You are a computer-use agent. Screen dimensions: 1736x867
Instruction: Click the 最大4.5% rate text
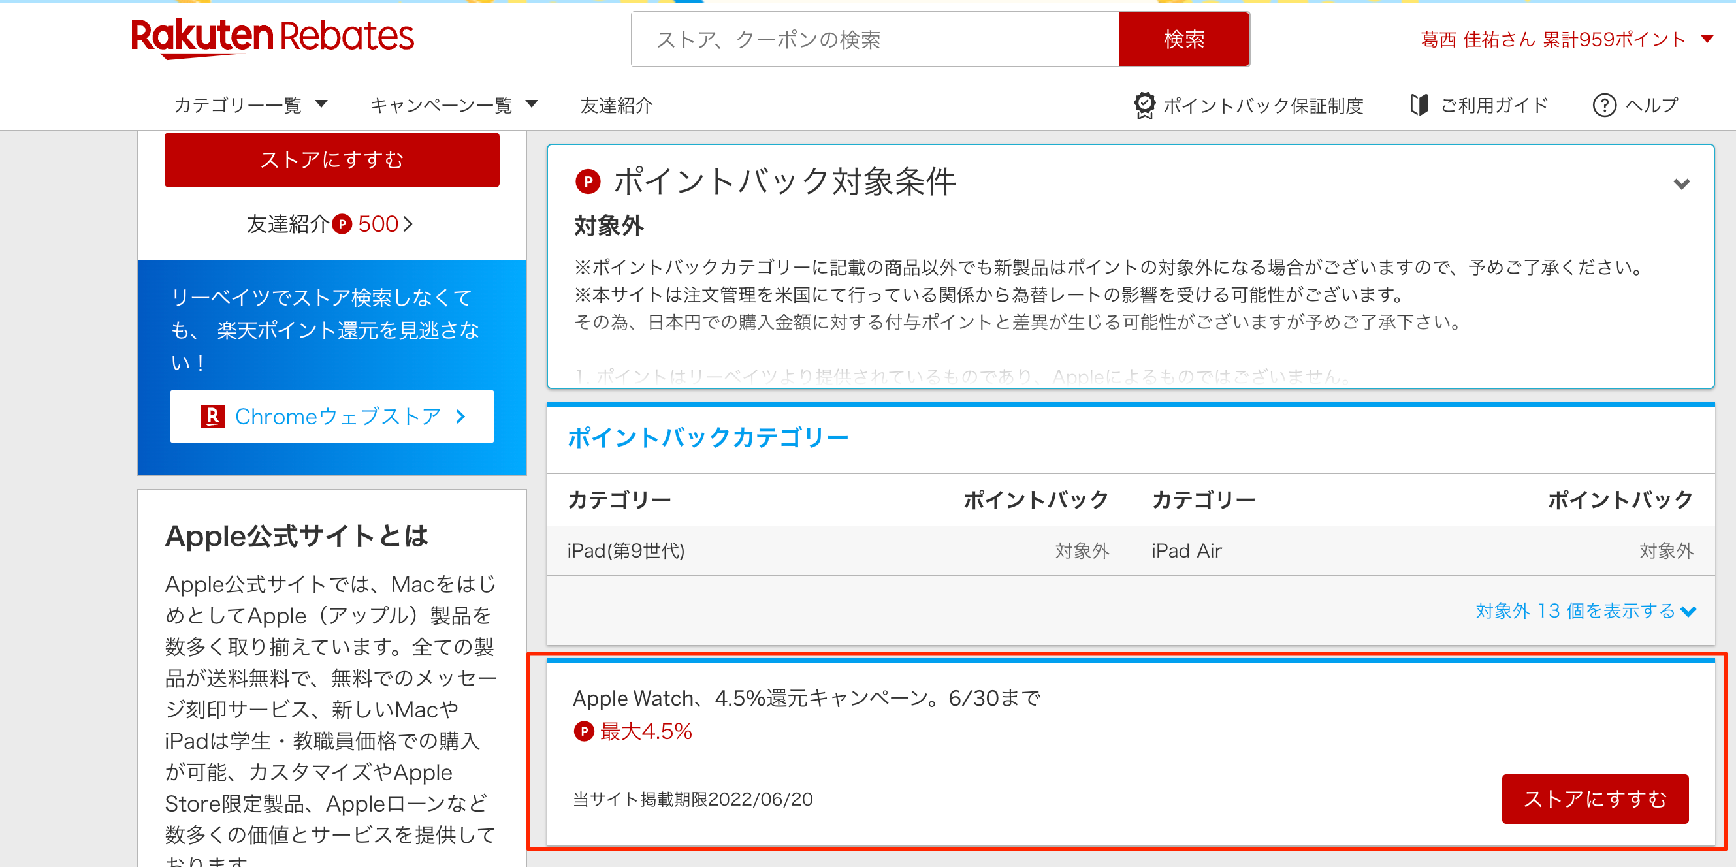coord(647,731)
